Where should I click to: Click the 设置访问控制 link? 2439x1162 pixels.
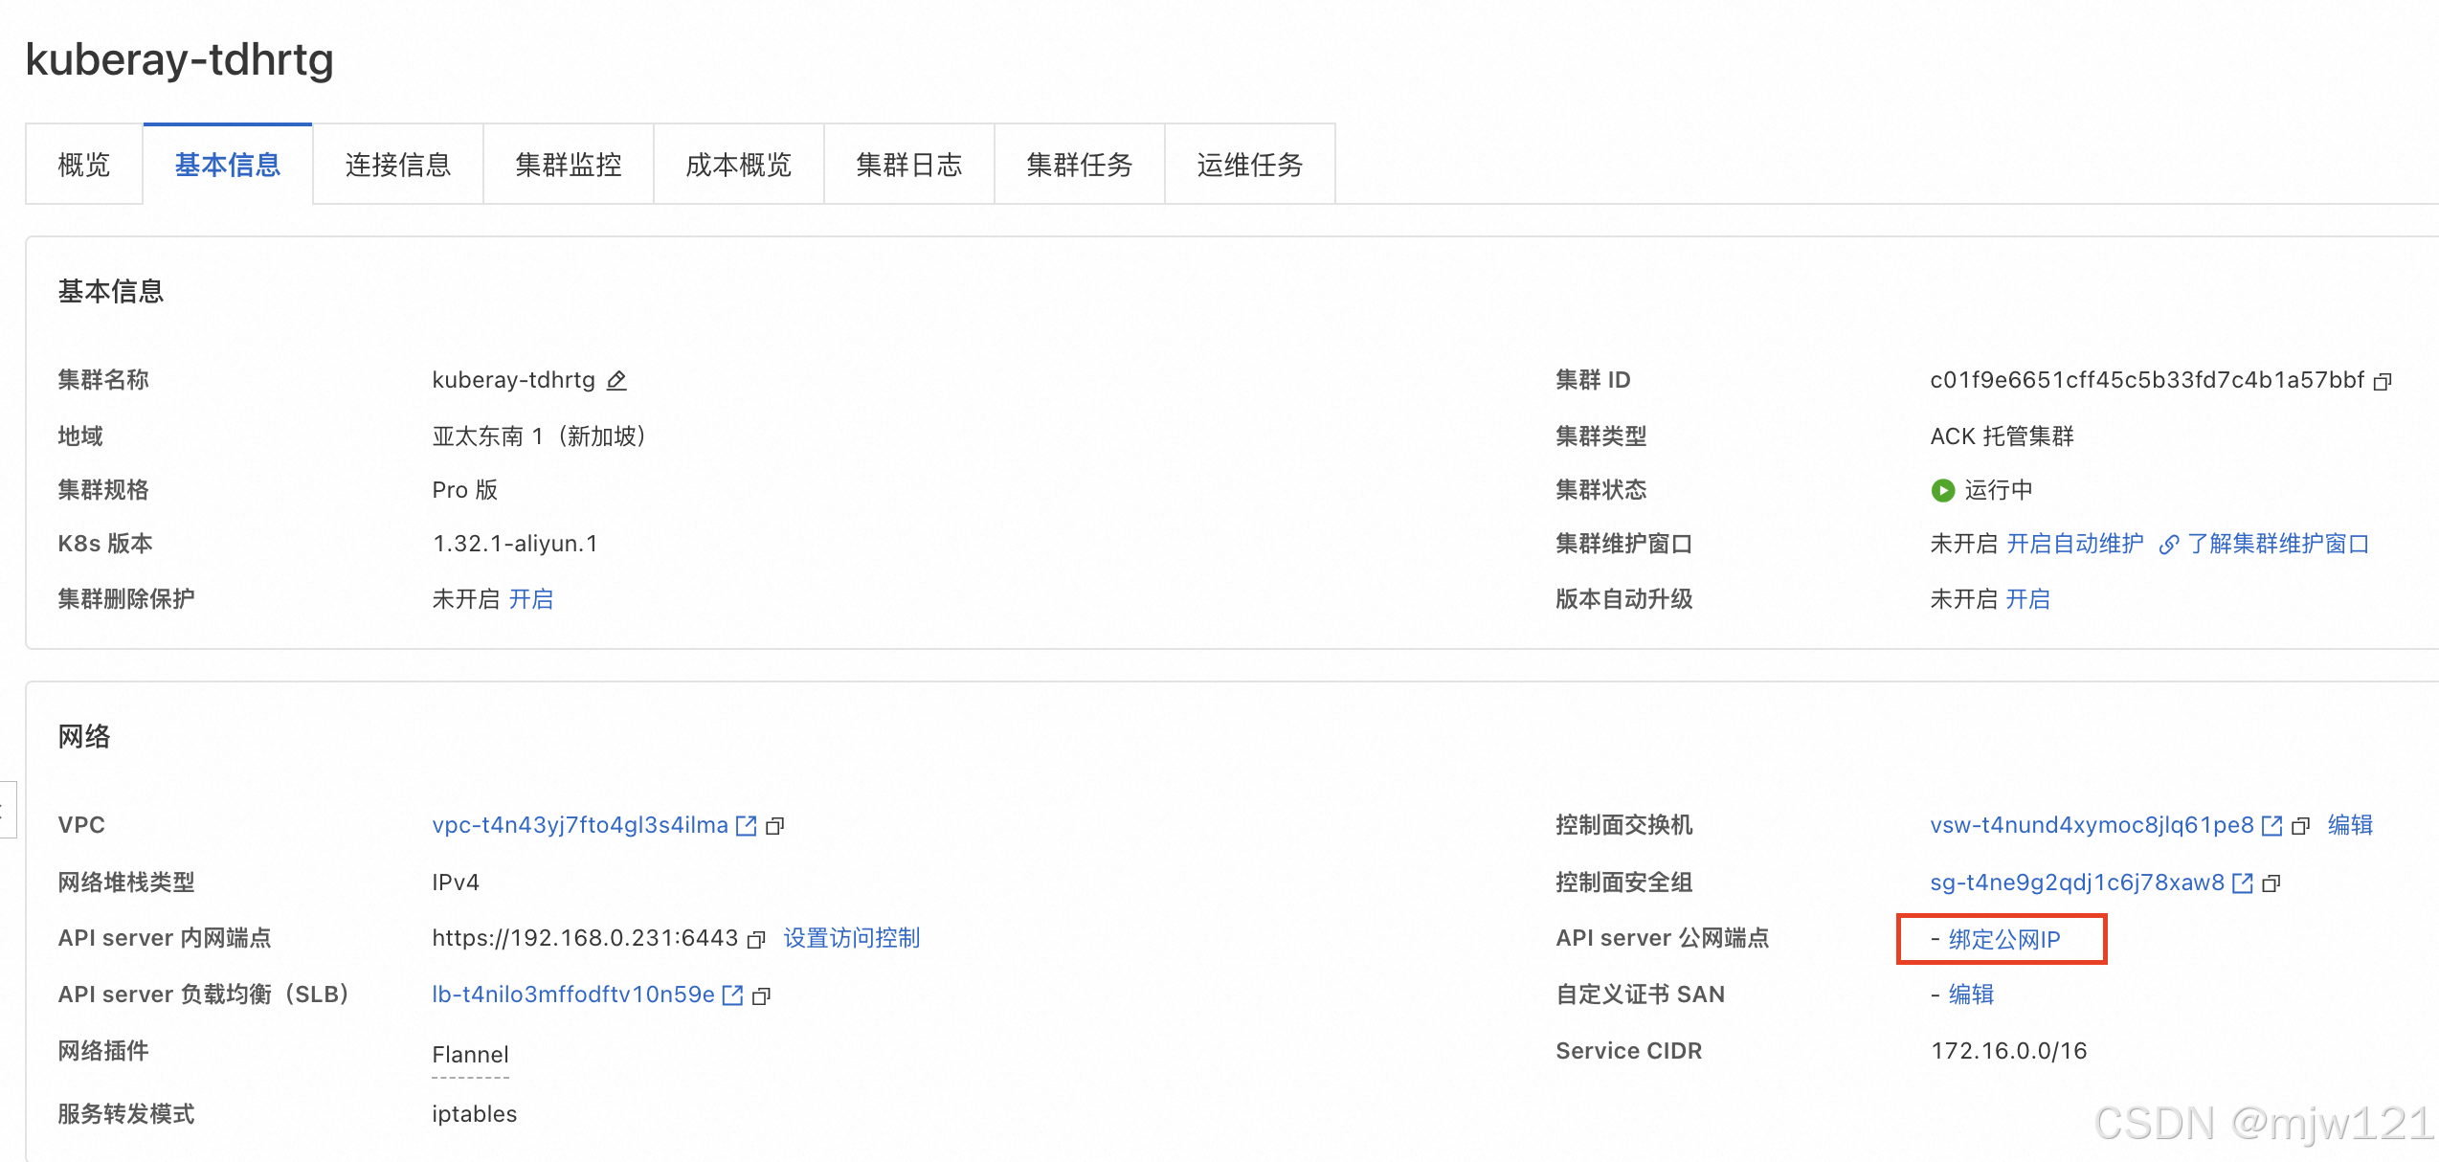pyautogui.click(x=851, y=938)
